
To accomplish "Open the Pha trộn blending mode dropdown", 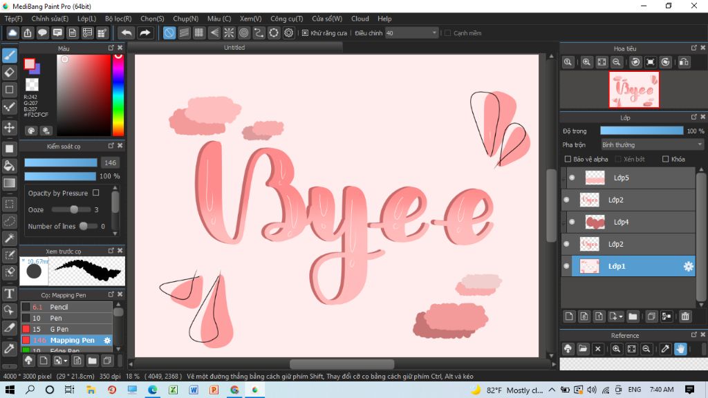I will point(651,145).
